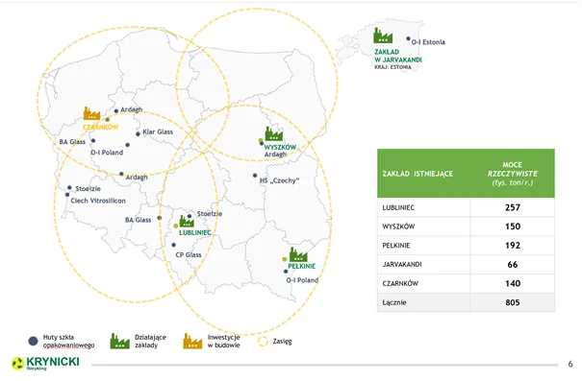Click the Moce rzeczywiste column header

tap(513, 174)
